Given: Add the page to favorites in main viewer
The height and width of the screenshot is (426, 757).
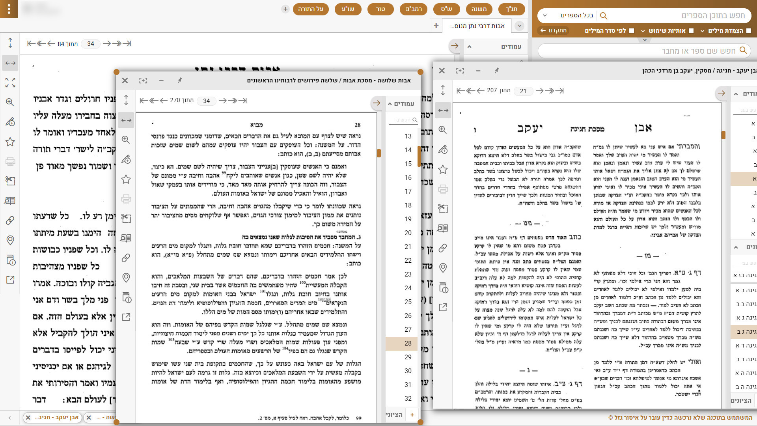Looking at the screenshot, I should [x=10, y=142].
